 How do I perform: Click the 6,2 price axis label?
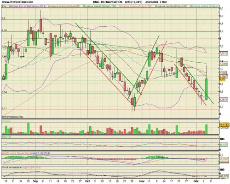click(221, 107)
